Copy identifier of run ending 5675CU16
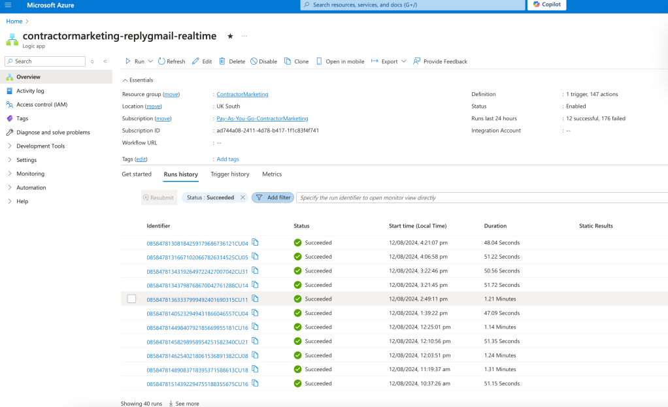 pos(255,383)
